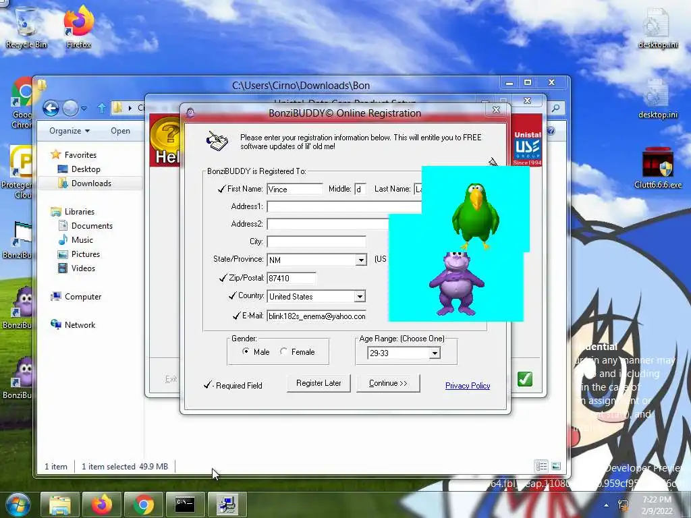Click the Zip/Postal input field
Screen dimensions: 691x518
[292, 278]
